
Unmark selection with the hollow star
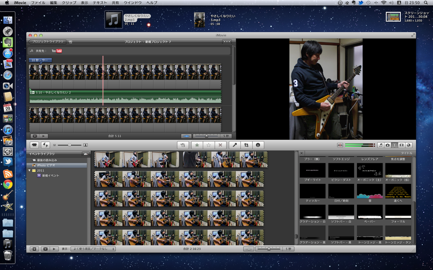pos(209,145)
